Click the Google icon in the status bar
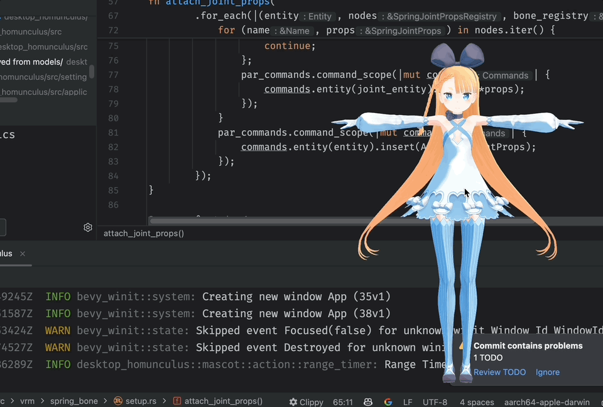The height and width of the screenshot is (407, 603). click(x=388, y=401)
